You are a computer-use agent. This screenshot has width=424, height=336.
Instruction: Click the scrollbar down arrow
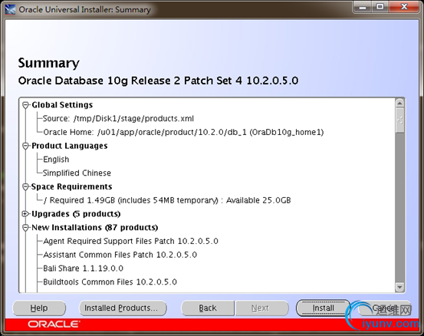click(399, 287)
